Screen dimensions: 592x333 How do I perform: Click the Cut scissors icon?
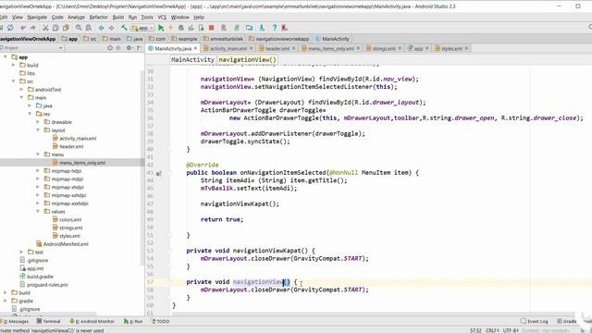pyautogui.click(x=45, y=28)
